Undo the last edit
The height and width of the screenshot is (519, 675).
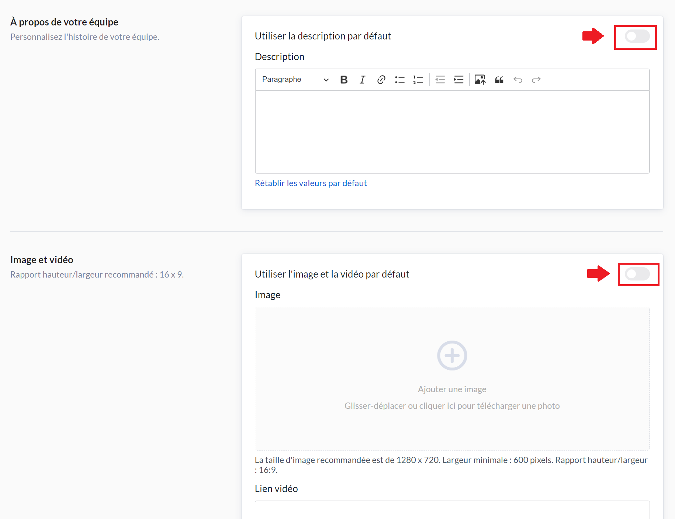[518, 80]
